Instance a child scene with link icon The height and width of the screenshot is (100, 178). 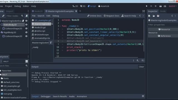pos(3,16)
